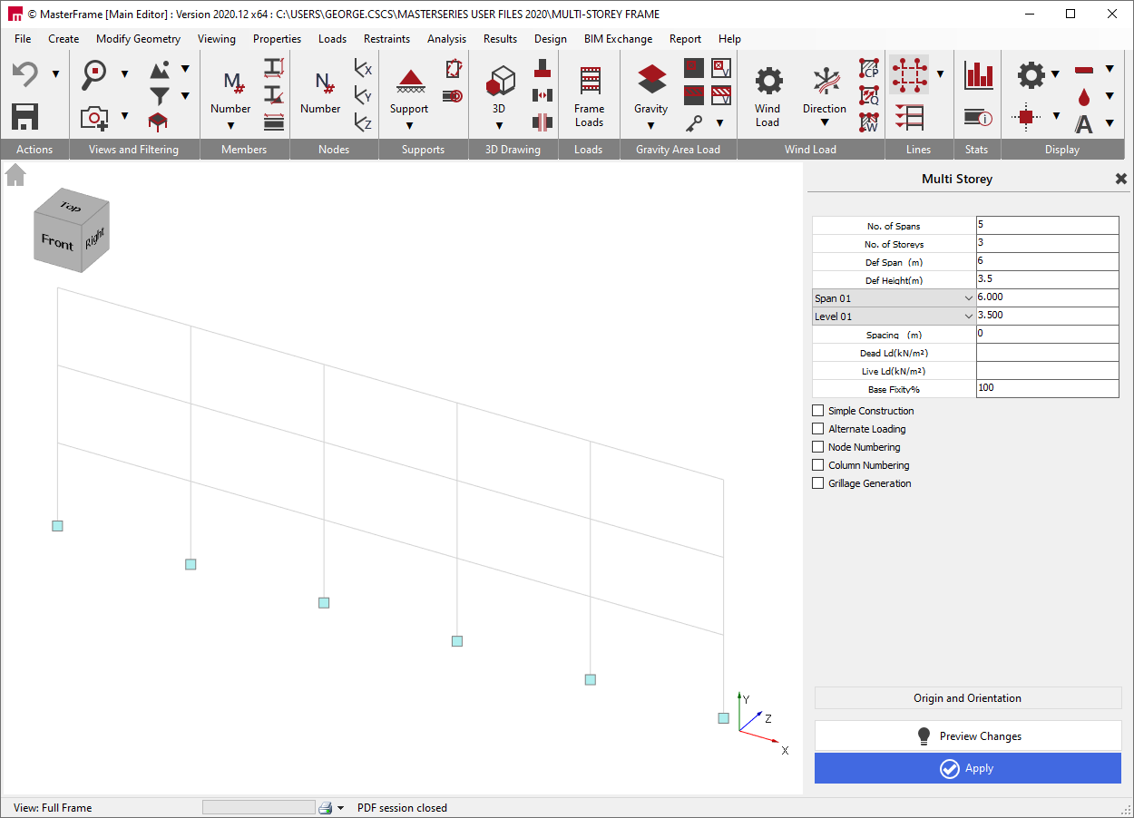
Task: Open the Level 01 dropdown
Action: tap(969, 316)
